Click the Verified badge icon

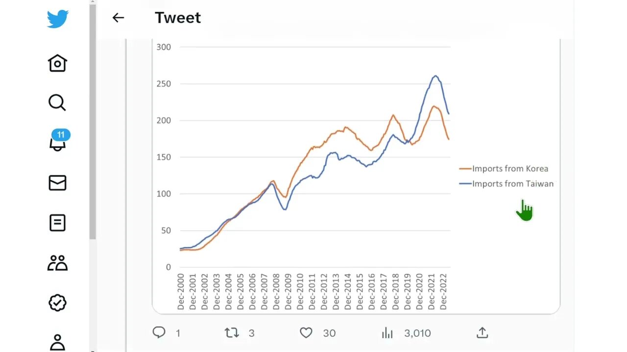57,303
